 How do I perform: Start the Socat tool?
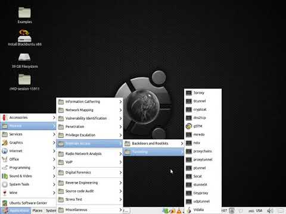[203, 176]
